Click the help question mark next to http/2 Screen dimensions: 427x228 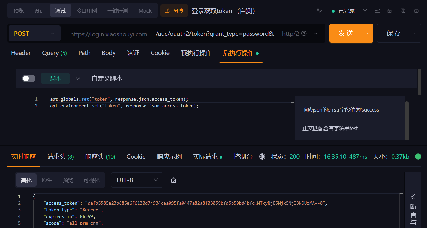tap(304, 33)
